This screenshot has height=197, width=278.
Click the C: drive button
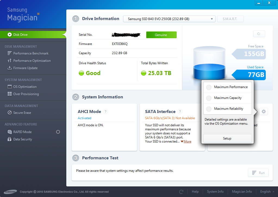pos(259,34)
